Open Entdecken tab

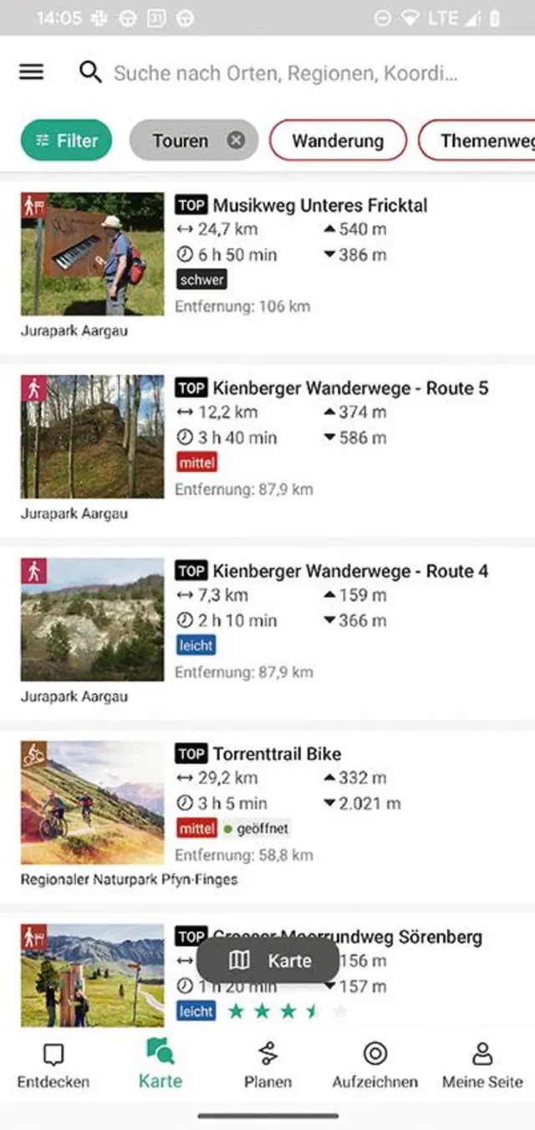[x=53, y=1065]
